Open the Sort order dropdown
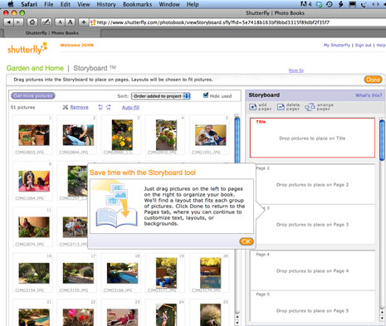Screen dimensions: 386x326 pyautogui.click(x=160, y=96)
